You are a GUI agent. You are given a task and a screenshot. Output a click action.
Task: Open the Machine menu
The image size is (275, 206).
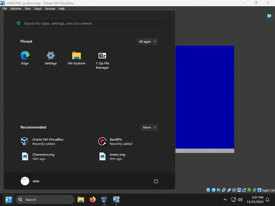(x=16, y=9)
